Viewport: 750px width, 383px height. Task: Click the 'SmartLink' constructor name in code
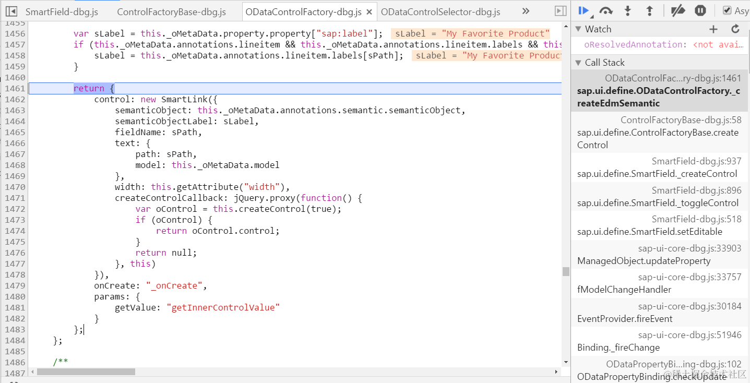[184, 100]
